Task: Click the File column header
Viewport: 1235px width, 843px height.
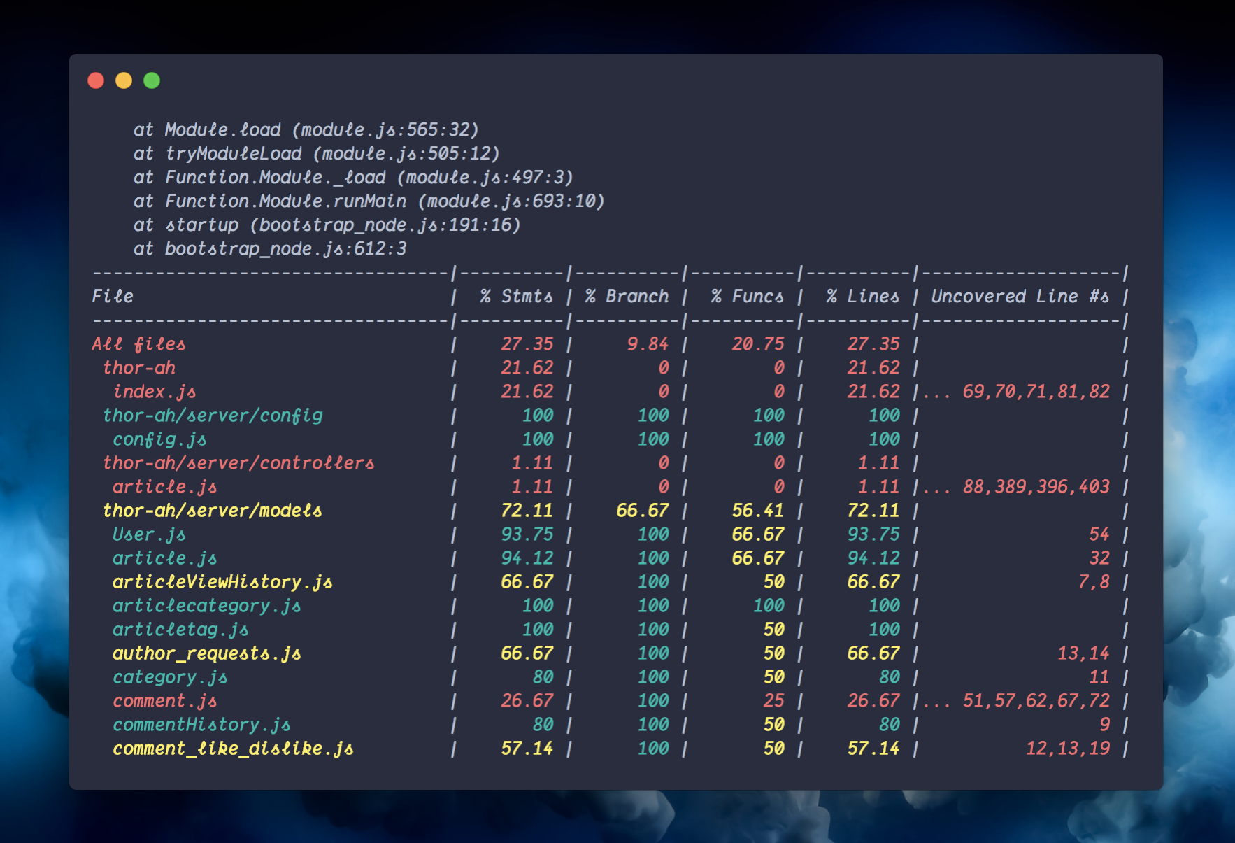Action: (x=113, y=297)
